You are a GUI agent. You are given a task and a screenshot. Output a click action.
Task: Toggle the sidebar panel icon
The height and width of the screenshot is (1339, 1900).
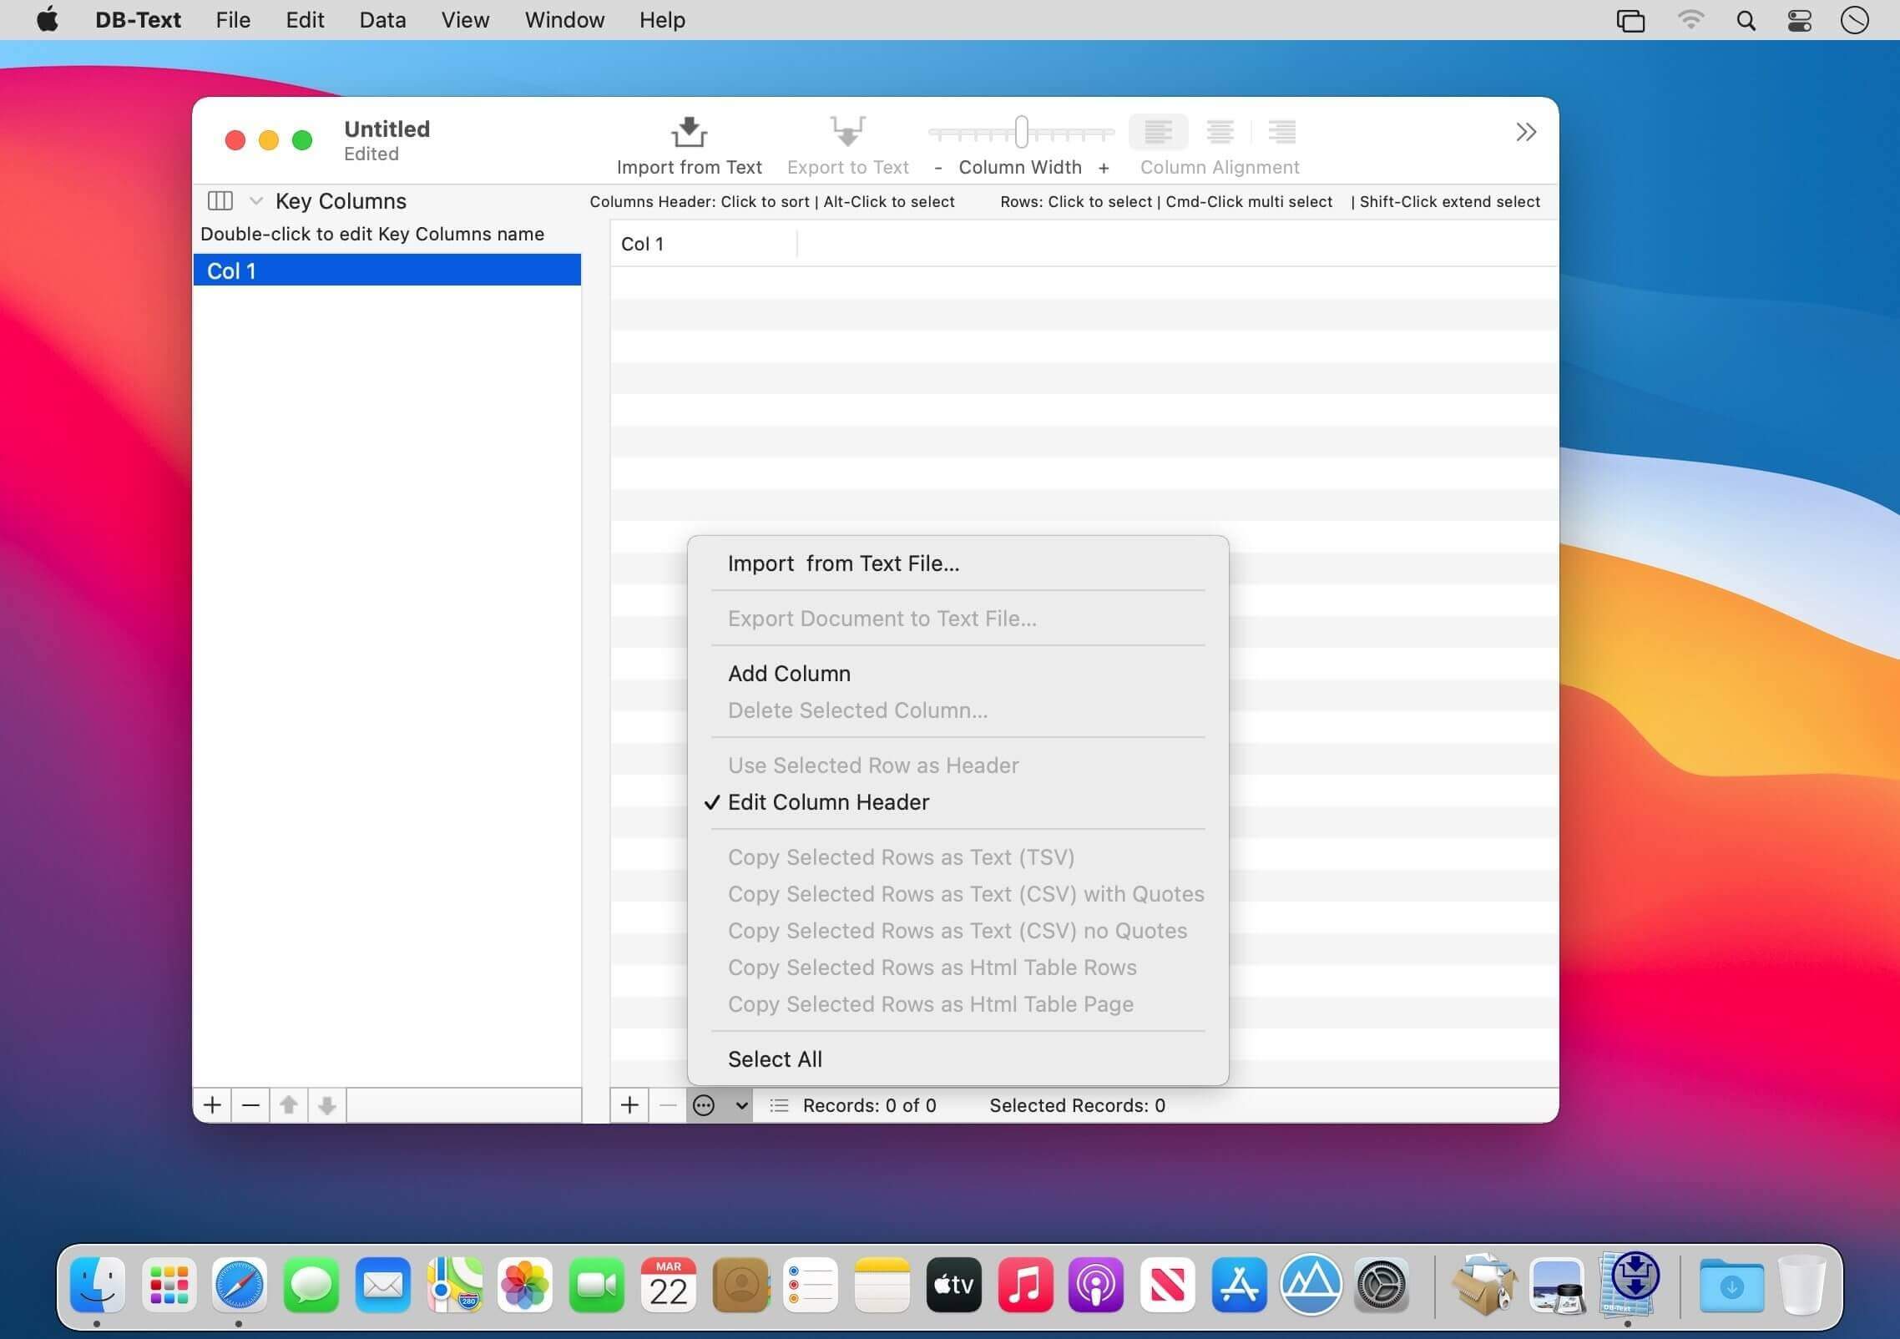point(220,200)
